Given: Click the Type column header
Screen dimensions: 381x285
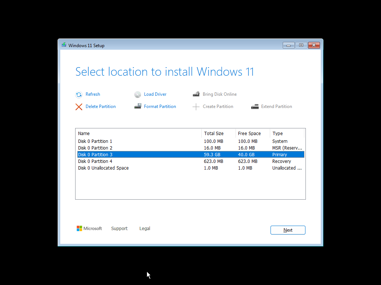Looking at the screenshot, I should tap(287, 134).
